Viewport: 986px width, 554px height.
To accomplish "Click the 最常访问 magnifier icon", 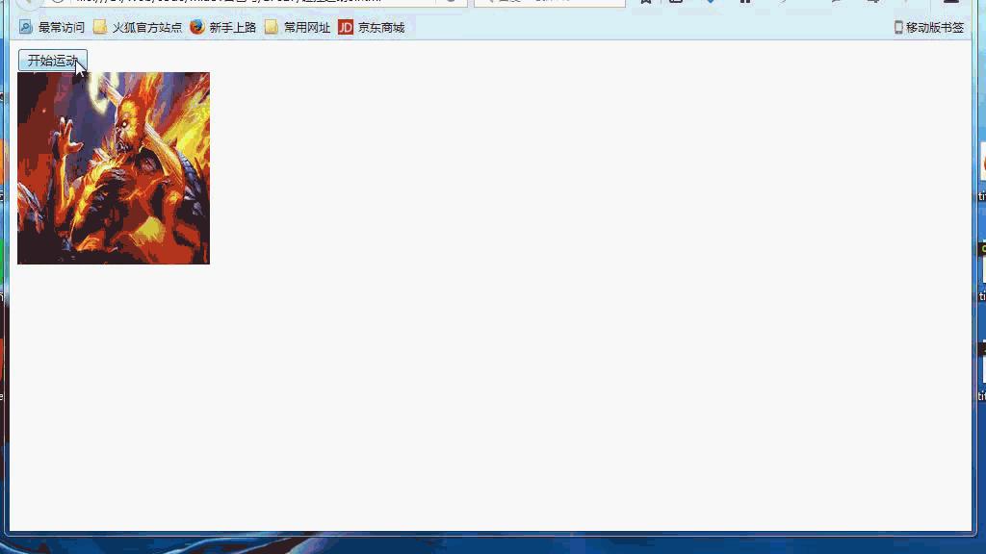I will coord(24,27).
